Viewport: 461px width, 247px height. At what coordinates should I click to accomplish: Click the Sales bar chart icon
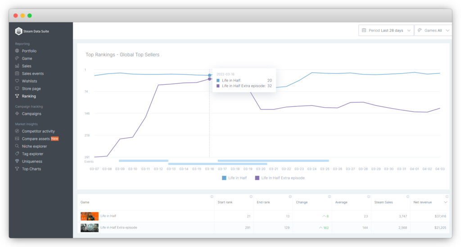[17, 66]
